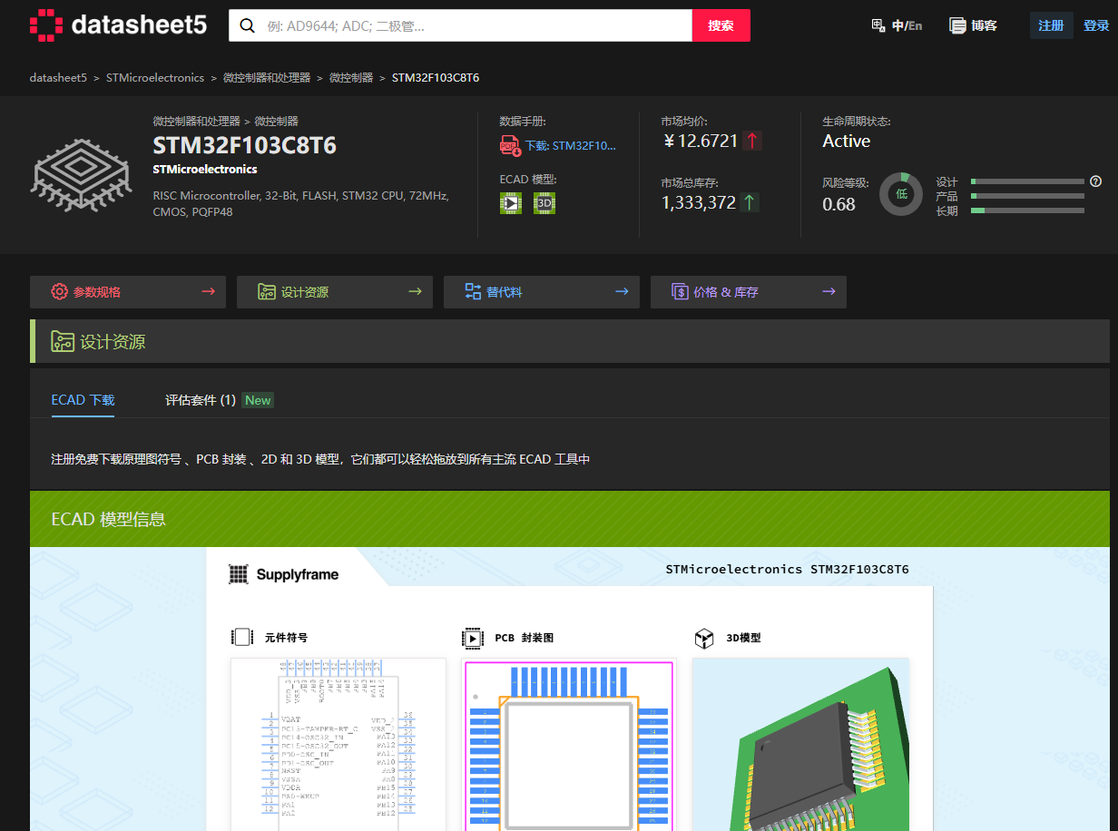
Task: Click the 3D模型 cube icon
Action: [704, 639]
